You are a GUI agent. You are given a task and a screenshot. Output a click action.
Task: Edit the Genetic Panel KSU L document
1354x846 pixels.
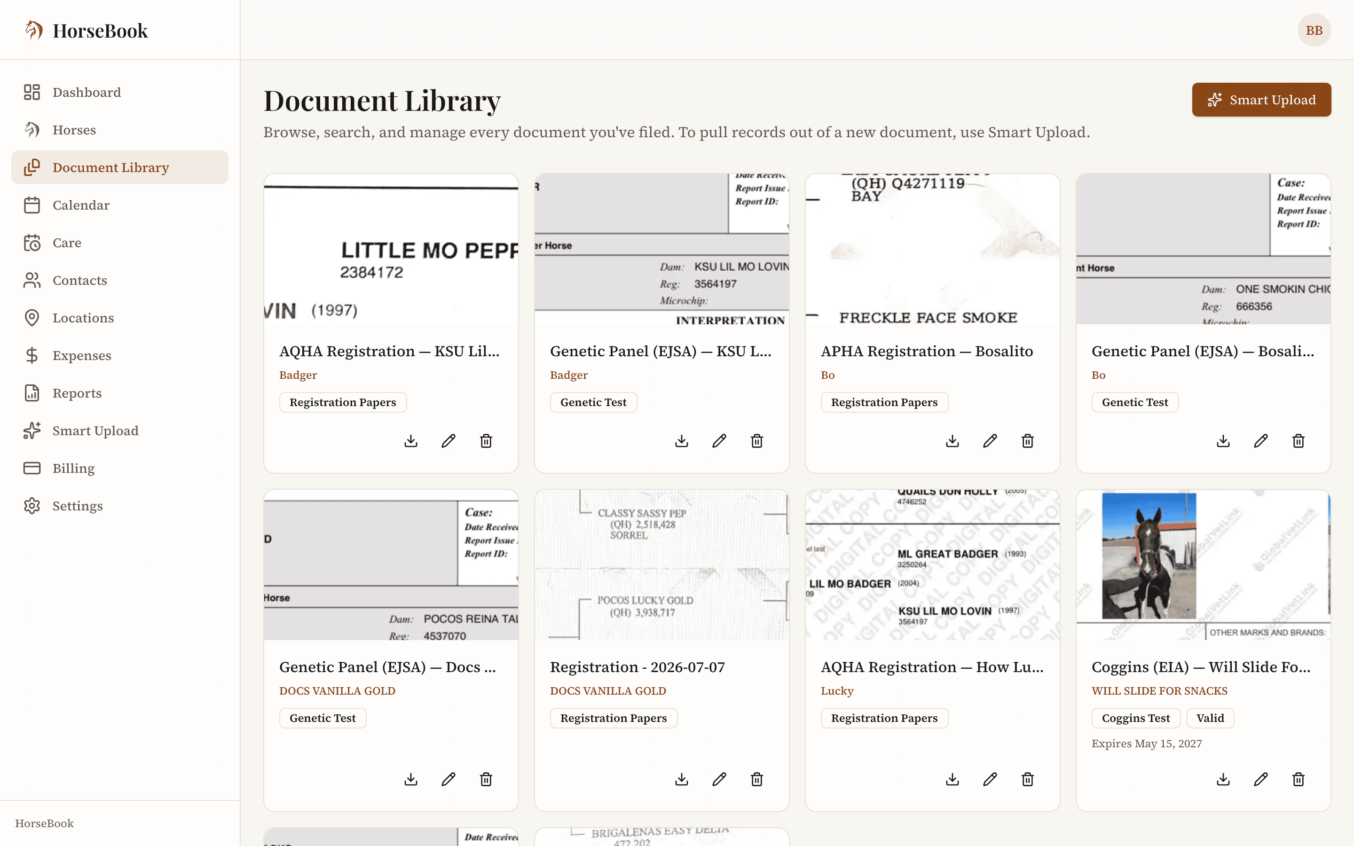(x=719, y=441)
